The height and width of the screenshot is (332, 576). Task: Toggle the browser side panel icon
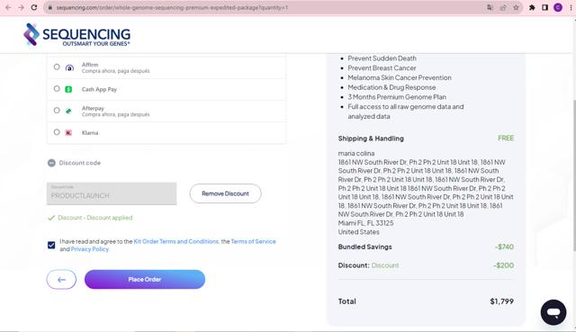(544, 7)
